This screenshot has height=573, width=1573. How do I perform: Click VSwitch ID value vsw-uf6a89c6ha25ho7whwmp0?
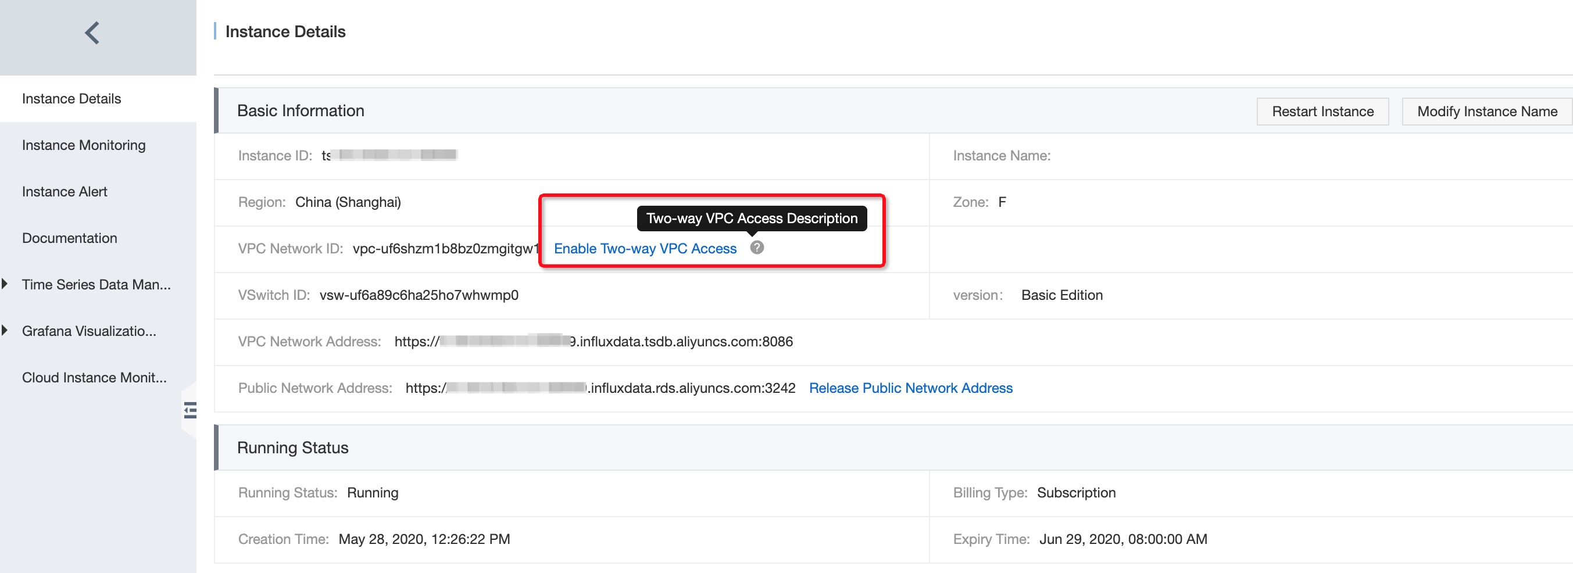[x=419, y=295]
